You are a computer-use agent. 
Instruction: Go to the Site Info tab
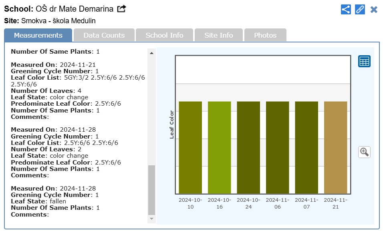[218, 35]
